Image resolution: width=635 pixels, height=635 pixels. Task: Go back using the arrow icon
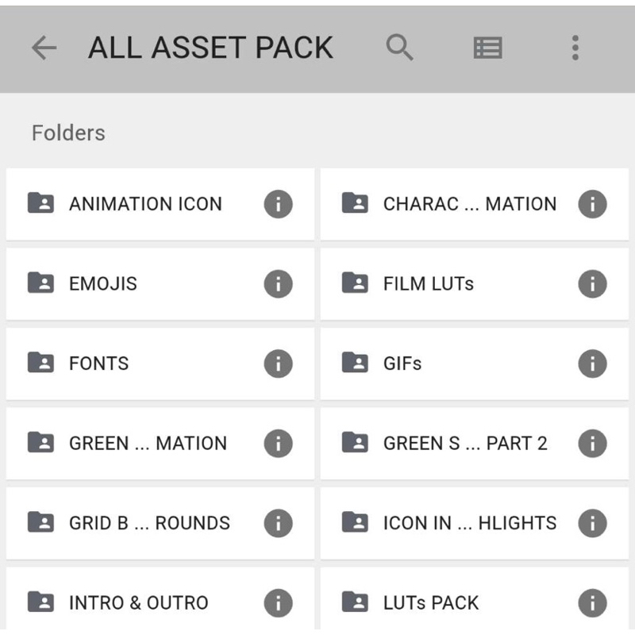tap(44, 48)
